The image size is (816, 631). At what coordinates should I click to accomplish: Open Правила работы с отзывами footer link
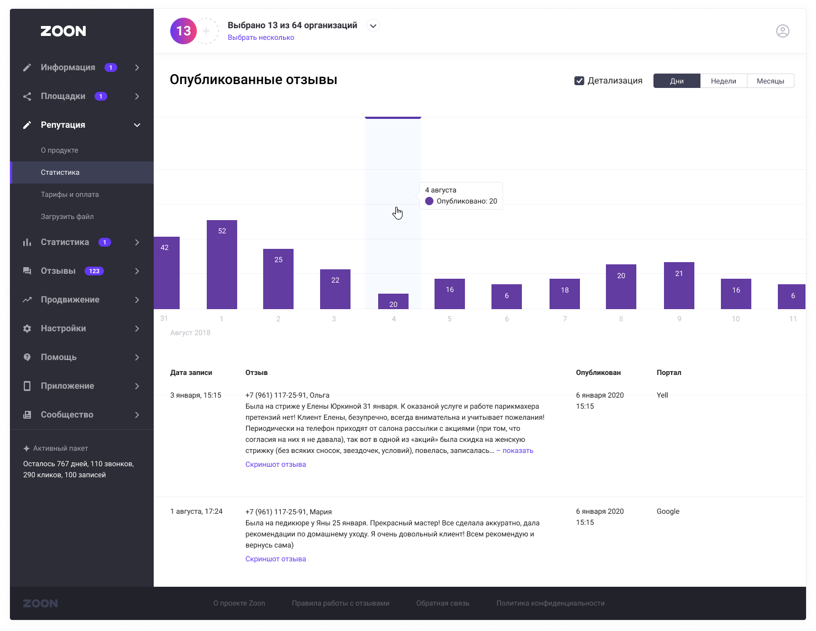341,603
